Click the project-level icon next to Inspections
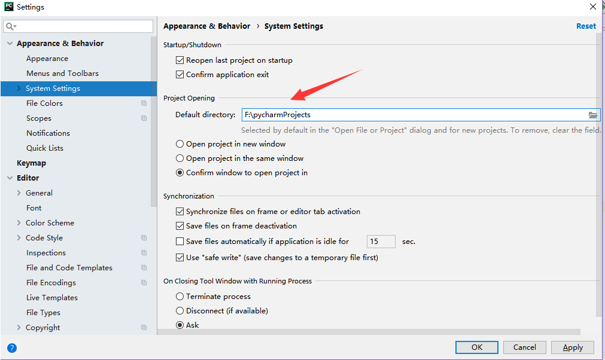605x360 pixels. [144, 253]
